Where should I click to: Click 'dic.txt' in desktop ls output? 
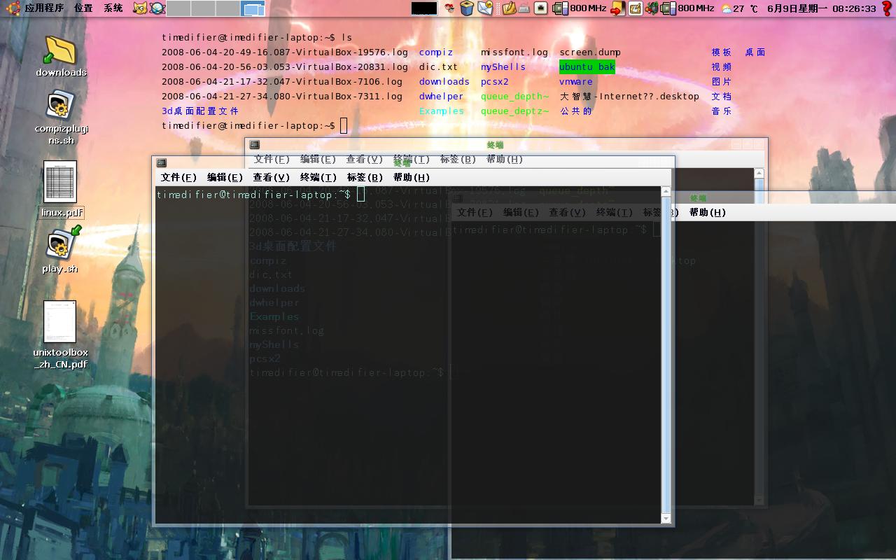(438, 67)
